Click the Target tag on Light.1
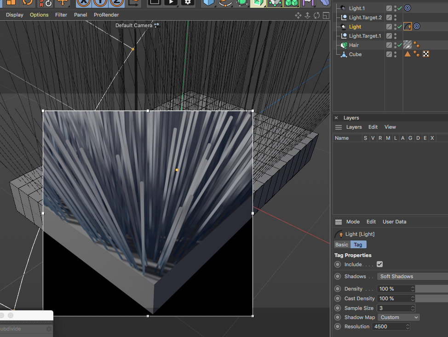Viewport: 448px width, 337px height. pyautogui.click(x=408, y=8)
